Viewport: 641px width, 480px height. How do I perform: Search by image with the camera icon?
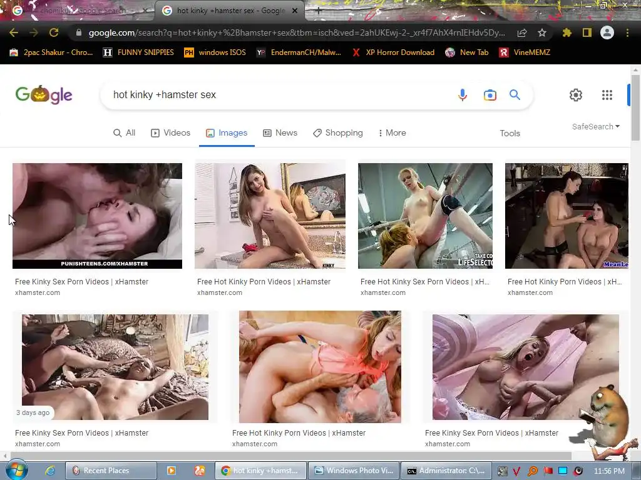490,95
